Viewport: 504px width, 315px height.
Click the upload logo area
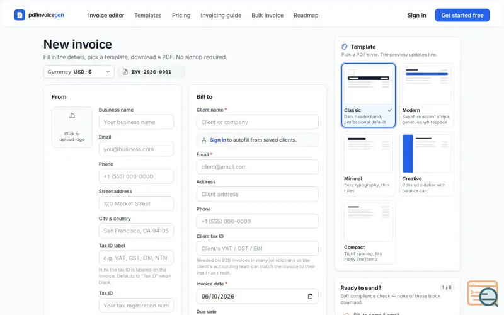tap(72, 127)
